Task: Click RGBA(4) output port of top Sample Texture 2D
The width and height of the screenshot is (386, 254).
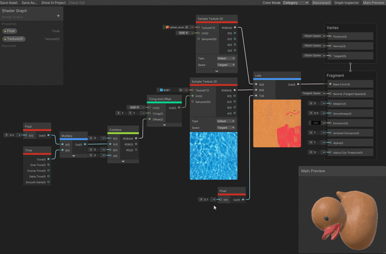Action: [x=235, y=27]
